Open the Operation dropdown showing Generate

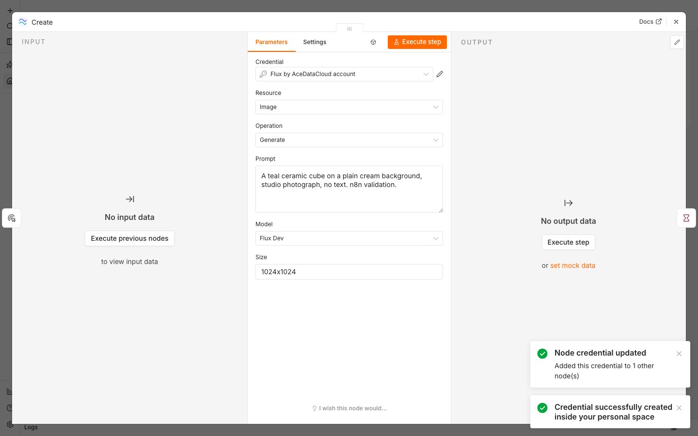click(349, 140)
